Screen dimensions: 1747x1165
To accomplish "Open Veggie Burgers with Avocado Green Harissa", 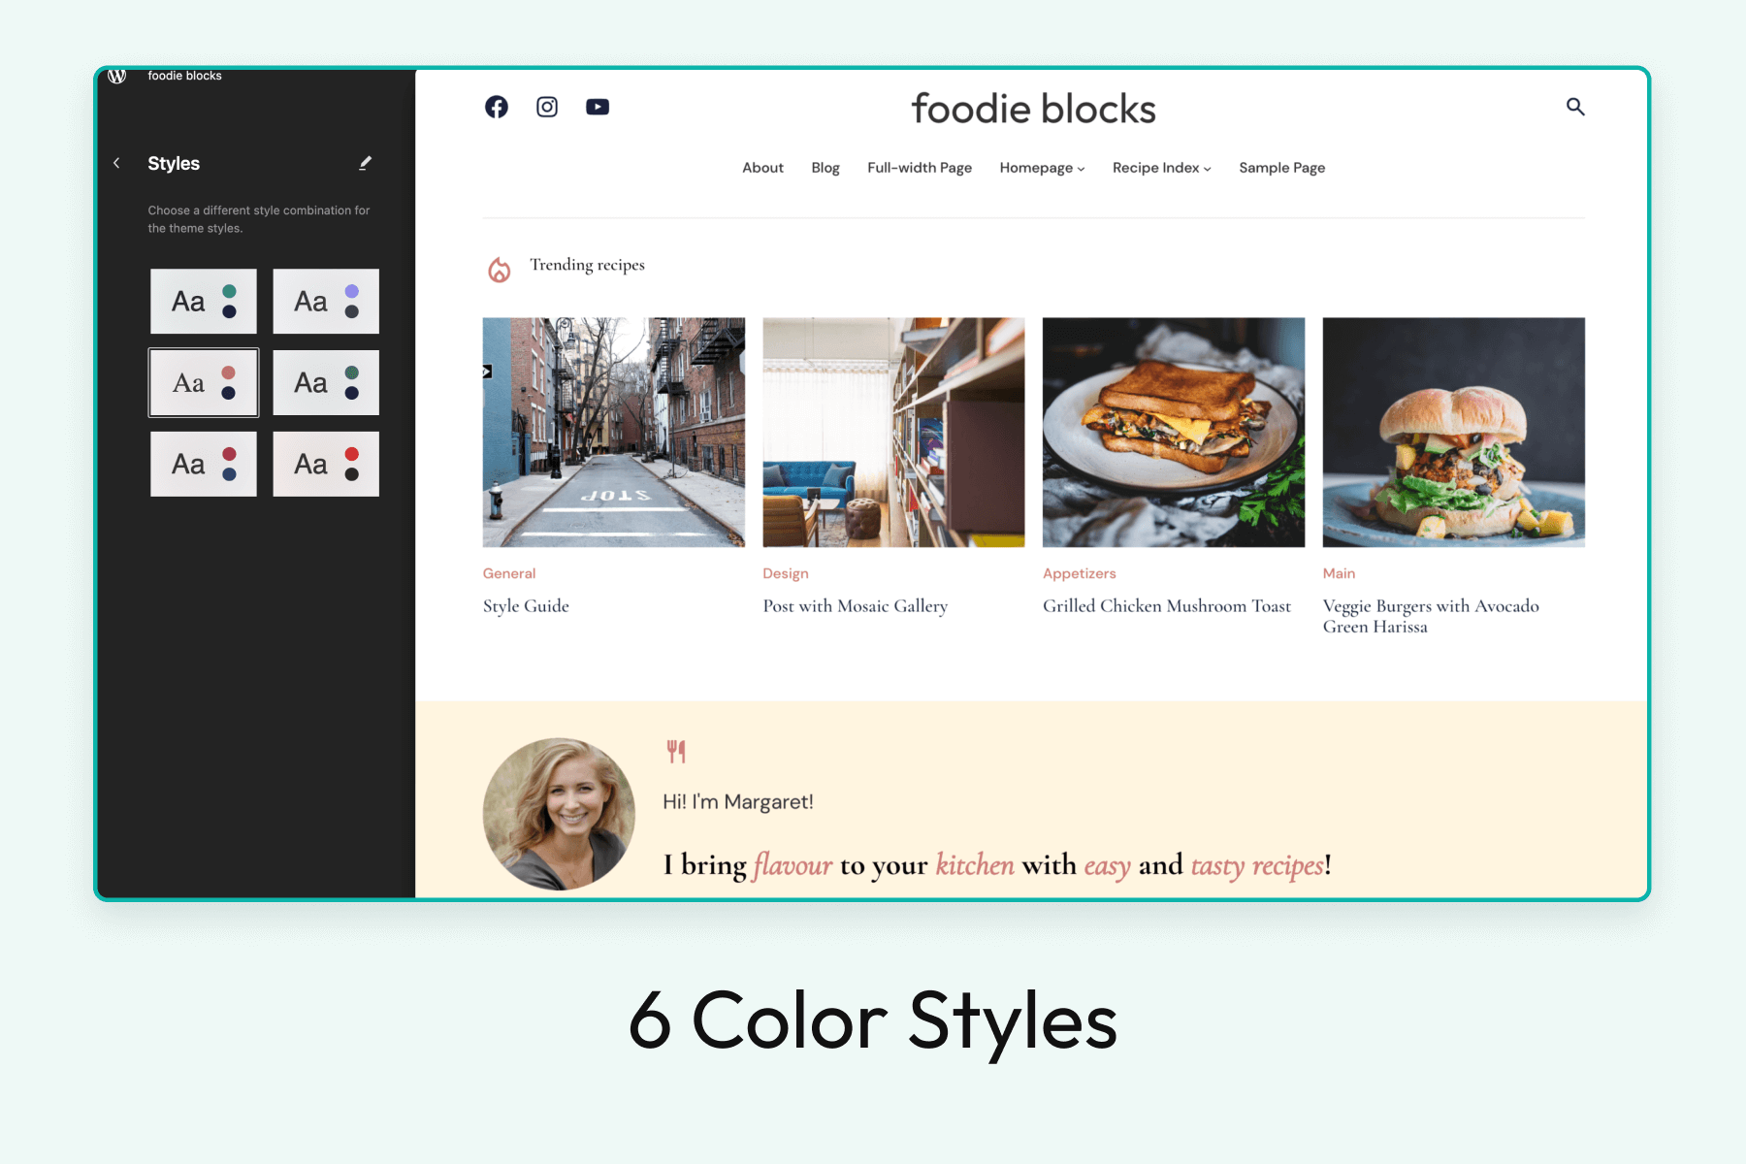I will [1431, 616].
